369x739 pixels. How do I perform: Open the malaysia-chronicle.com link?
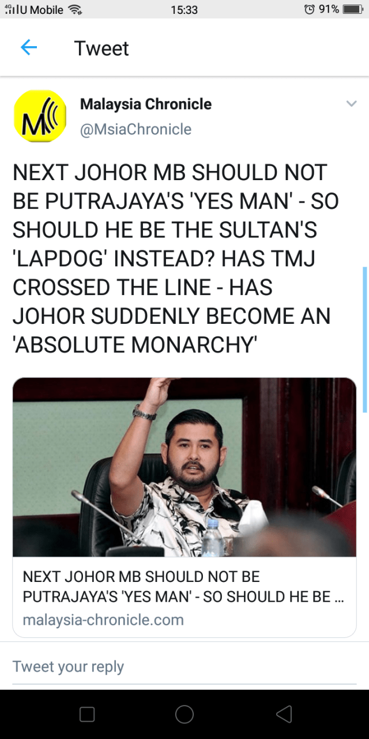(x=103, y=620)
